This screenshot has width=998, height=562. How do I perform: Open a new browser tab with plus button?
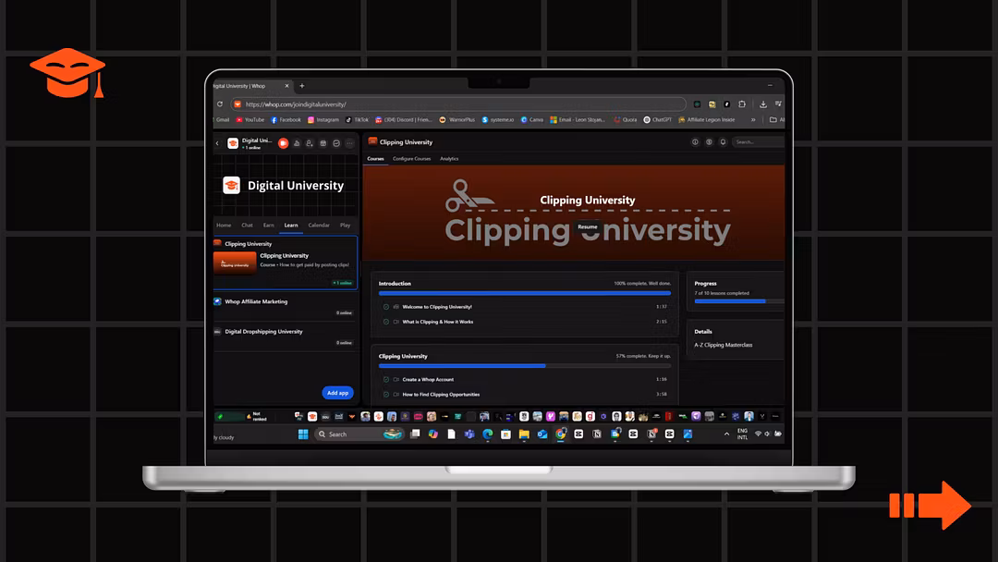point(301,86)
